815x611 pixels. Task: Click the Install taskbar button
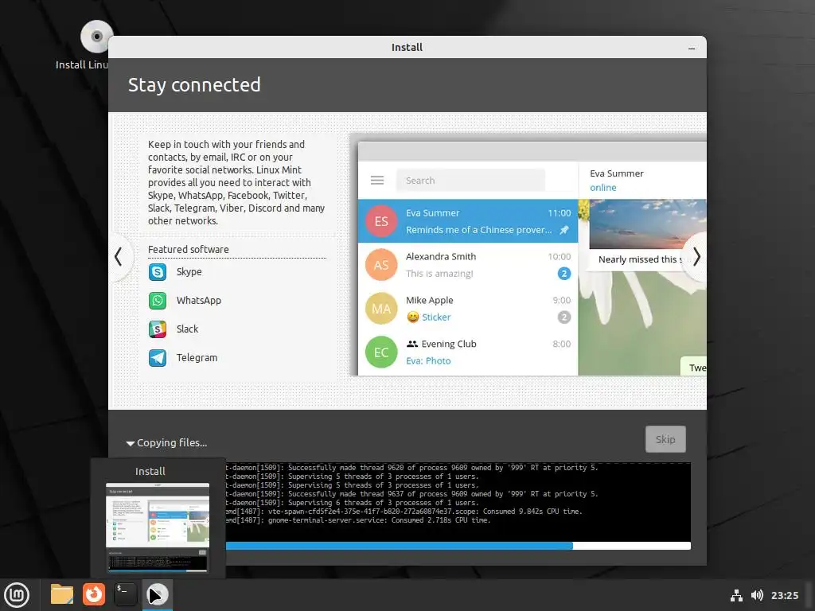click(158, 595)
